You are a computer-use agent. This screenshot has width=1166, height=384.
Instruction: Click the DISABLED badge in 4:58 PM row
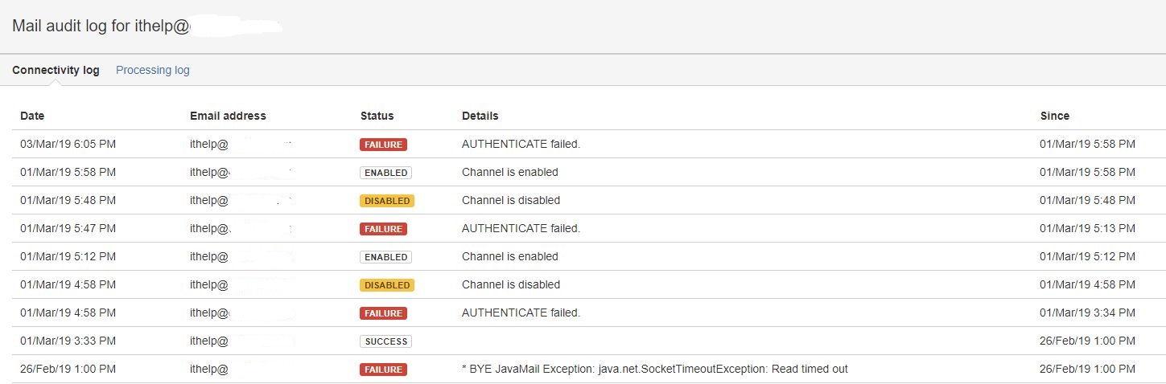click(387, 285)
